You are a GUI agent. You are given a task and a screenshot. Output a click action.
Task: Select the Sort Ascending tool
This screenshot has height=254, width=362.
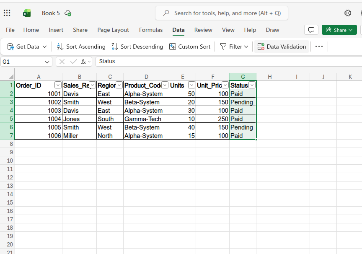pyautogui.click(x=80, y=47)
